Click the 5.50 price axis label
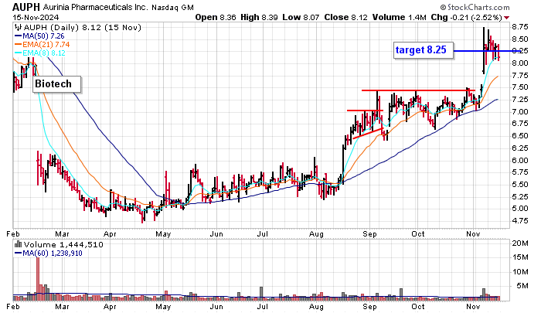 click(x=520, y=185)
